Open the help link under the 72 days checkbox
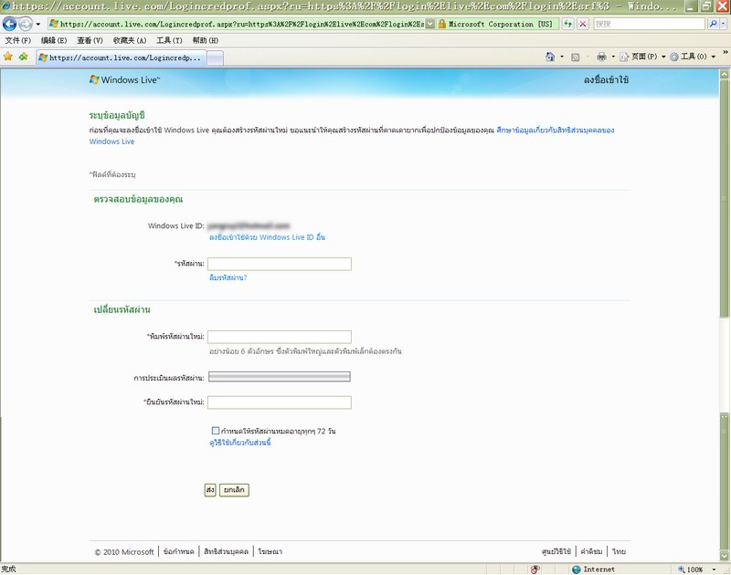Screen dimensions: 731x575 point(240,443)
